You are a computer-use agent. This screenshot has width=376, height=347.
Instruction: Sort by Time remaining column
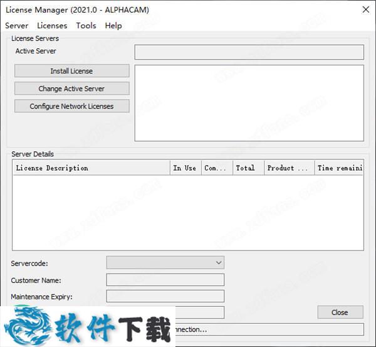[339, 168]
